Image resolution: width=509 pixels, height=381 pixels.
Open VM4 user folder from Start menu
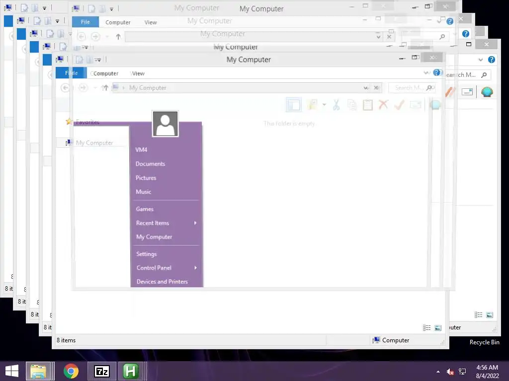[141, 150]
